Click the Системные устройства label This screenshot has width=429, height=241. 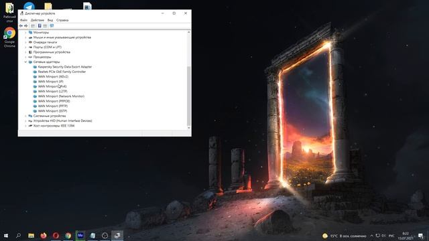point(50,116)
